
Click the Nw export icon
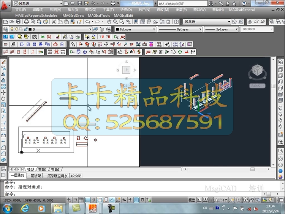78,37
